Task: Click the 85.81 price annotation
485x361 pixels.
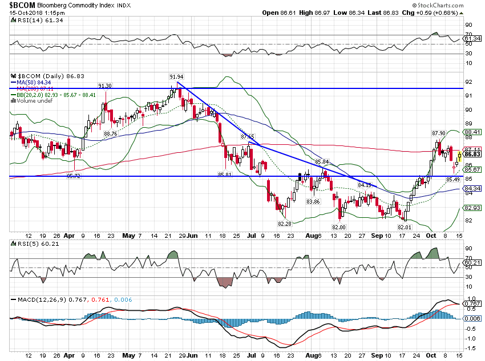Action: [x=225, y=175]
